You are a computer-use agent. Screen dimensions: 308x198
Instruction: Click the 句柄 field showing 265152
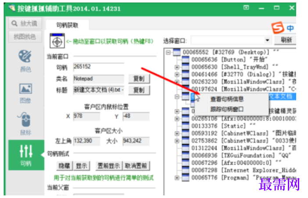pos(99,67)
